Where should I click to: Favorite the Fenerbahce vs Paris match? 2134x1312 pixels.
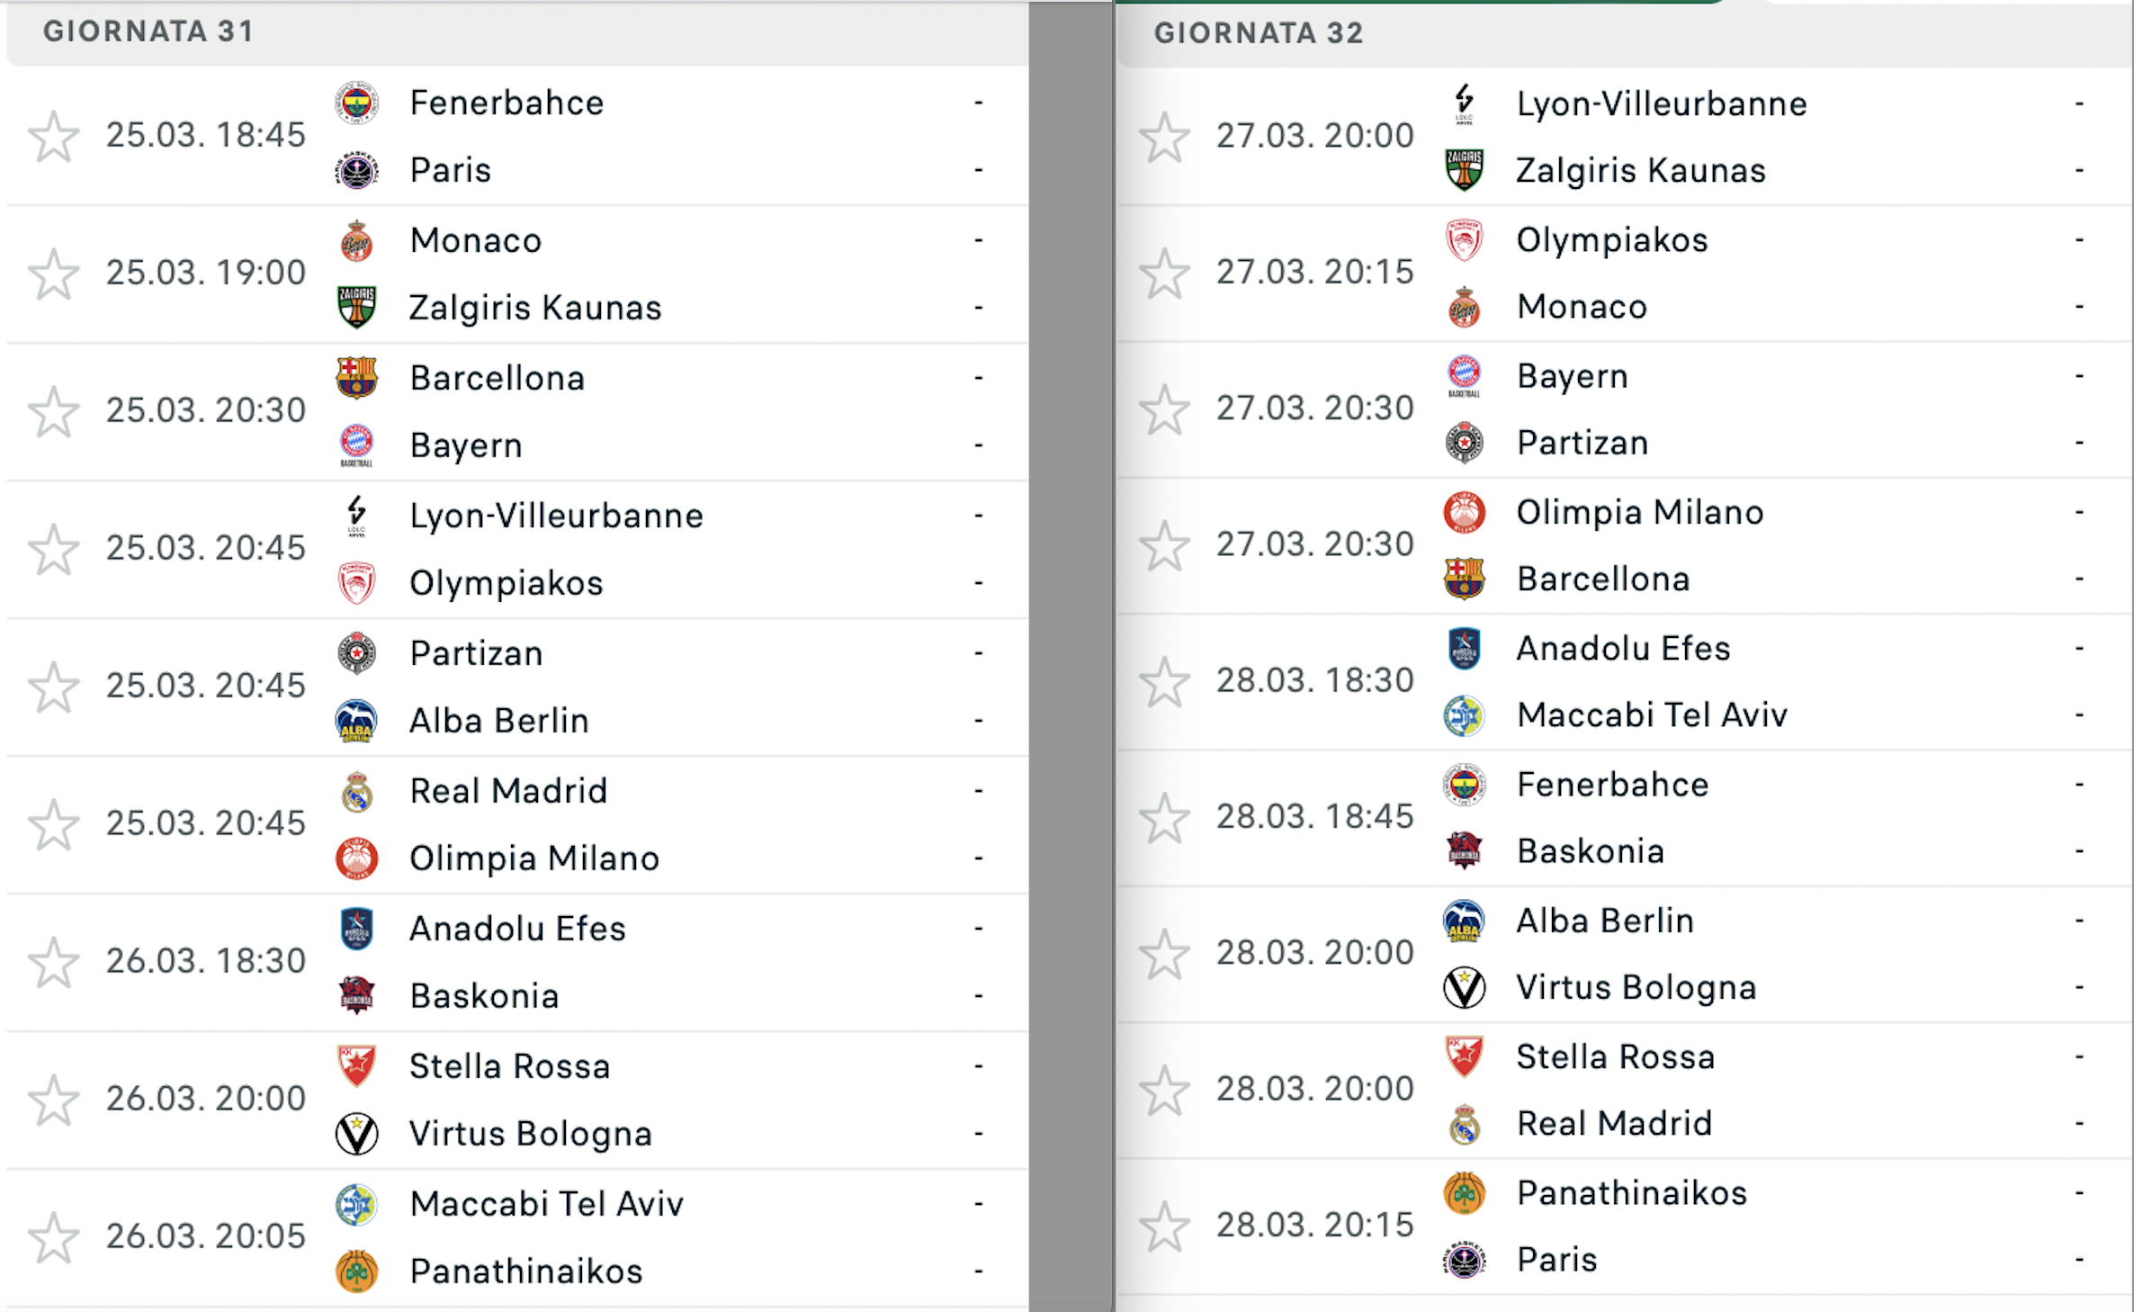point(54,137)
